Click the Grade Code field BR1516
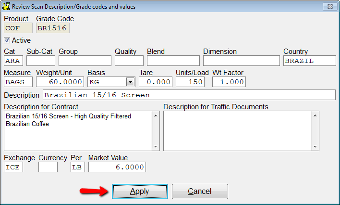Viewport: 340px width, 205px height. point(53,28)
